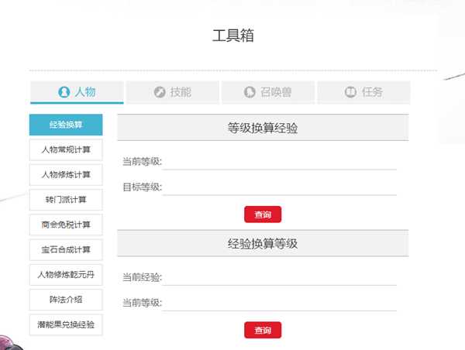Viewport: 465px width, 350px height.
Task: Open 转门派计算 sidebar item
Action: pyautogui.click(x=66, y=200)
